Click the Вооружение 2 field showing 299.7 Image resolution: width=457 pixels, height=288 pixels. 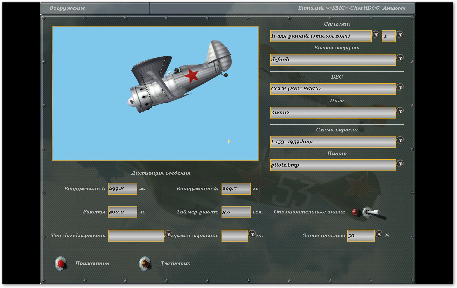pyautogui.click(x=236, y=189)
